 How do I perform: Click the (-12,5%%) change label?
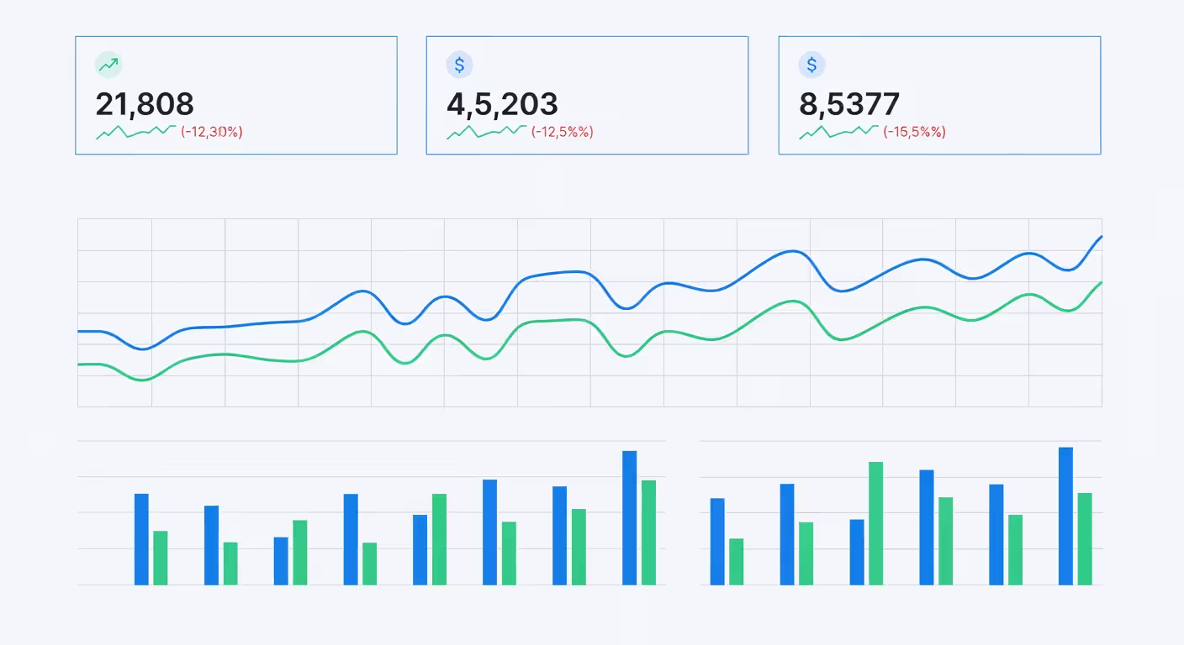pyautogui.click(x=563, y=132)
